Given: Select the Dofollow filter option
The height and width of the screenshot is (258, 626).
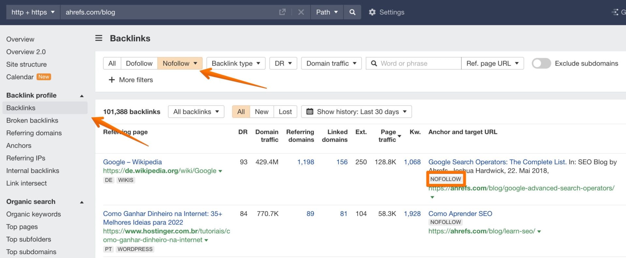Looking at the screenshot, I should (139, 63).
